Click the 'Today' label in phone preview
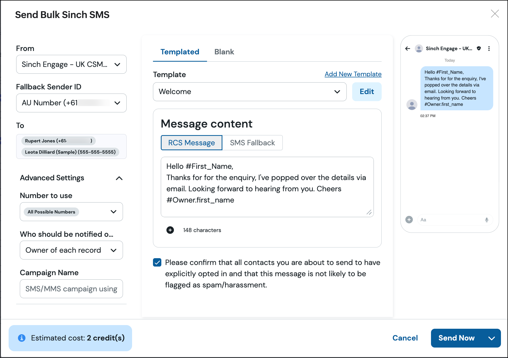Viewport: 508px width, 358px height. point(450,60)
